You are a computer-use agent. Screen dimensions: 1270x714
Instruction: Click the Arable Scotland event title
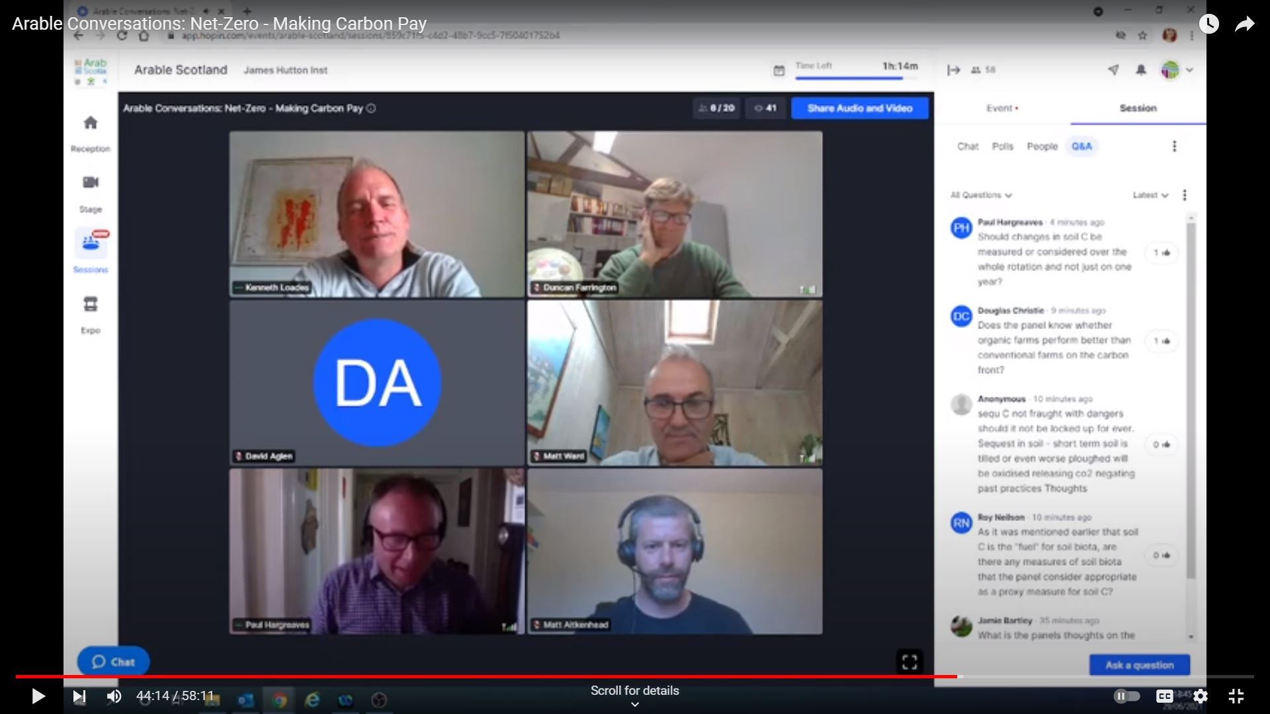[181, 70]
